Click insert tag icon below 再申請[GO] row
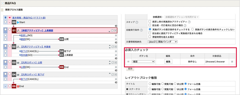This screenshot has width=240, height=95. [116, 58]
